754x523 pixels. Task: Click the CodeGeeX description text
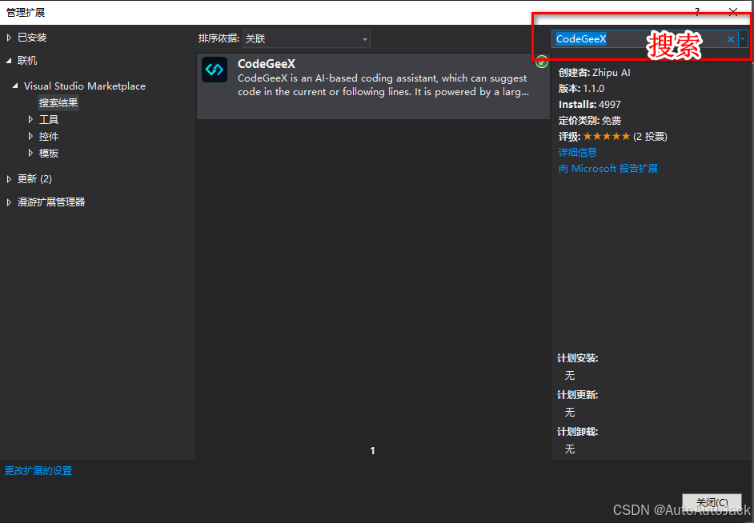[x=383, y=85]
